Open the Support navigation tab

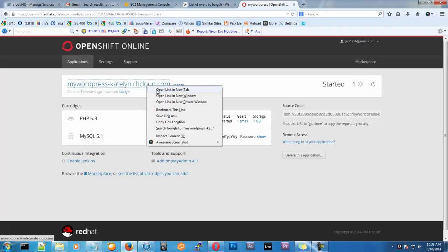click(131, 62)
